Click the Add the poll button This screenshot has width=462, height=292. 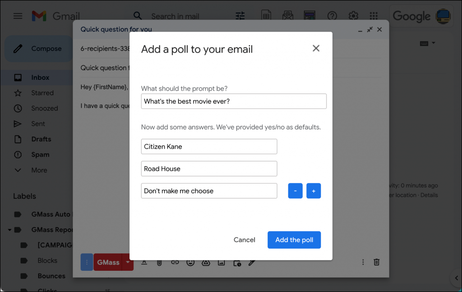294,240
